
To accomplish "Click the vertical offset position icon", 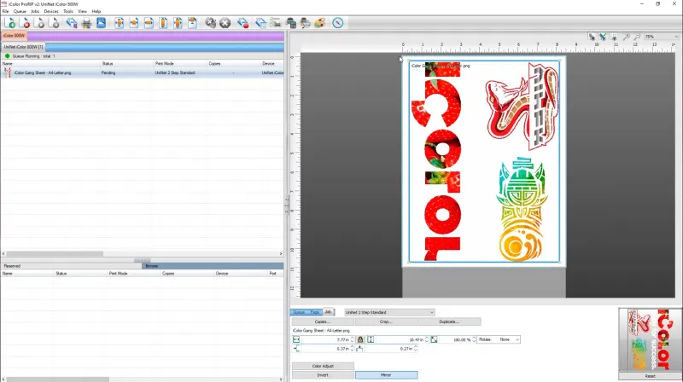I will click(359, 349).
